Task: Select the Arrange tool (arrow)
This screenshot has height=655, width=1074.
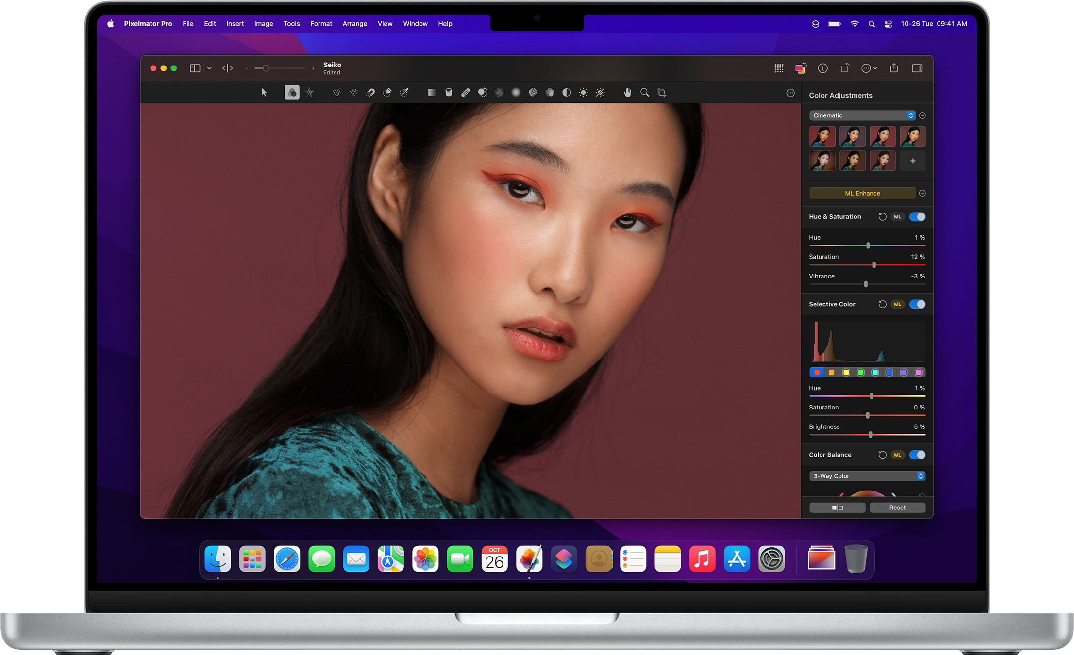Action: pyautogui.click(x=264, y=92)
